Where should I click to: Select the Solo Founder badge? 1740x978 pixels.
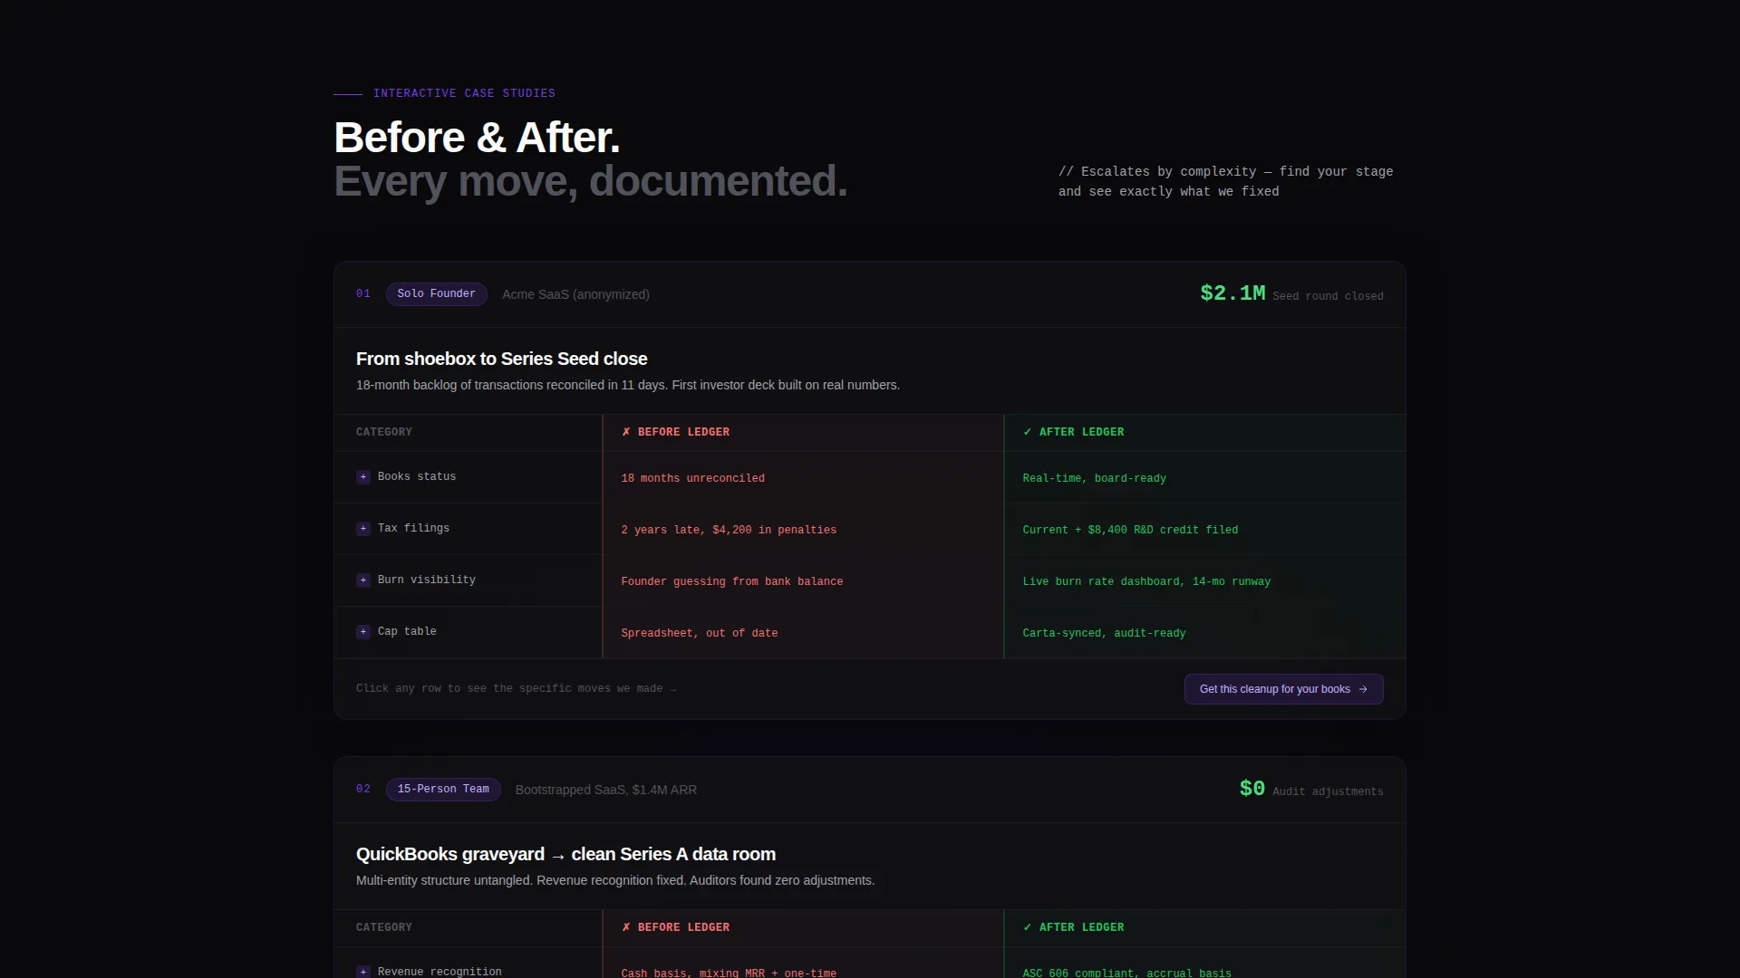(x=436, y=294)
